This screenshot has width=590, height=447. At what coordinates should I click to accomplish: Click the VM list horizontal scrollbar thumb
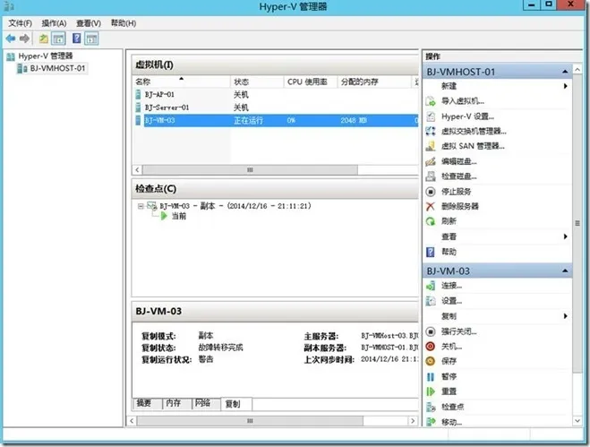coord(250,170)
